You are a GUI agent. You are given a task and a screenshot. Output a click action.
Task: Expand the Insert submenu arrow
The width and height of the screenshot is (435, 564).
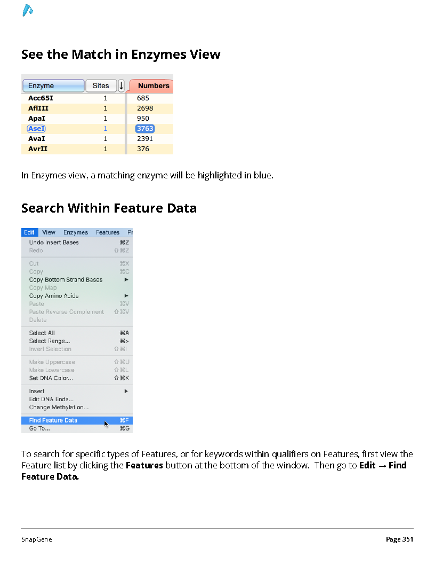pyautogui.click(x=126, y=391)
